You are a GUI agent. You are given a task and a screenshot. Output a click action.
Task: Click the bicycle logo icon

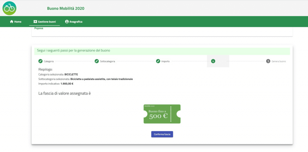[x=9, y=8]
